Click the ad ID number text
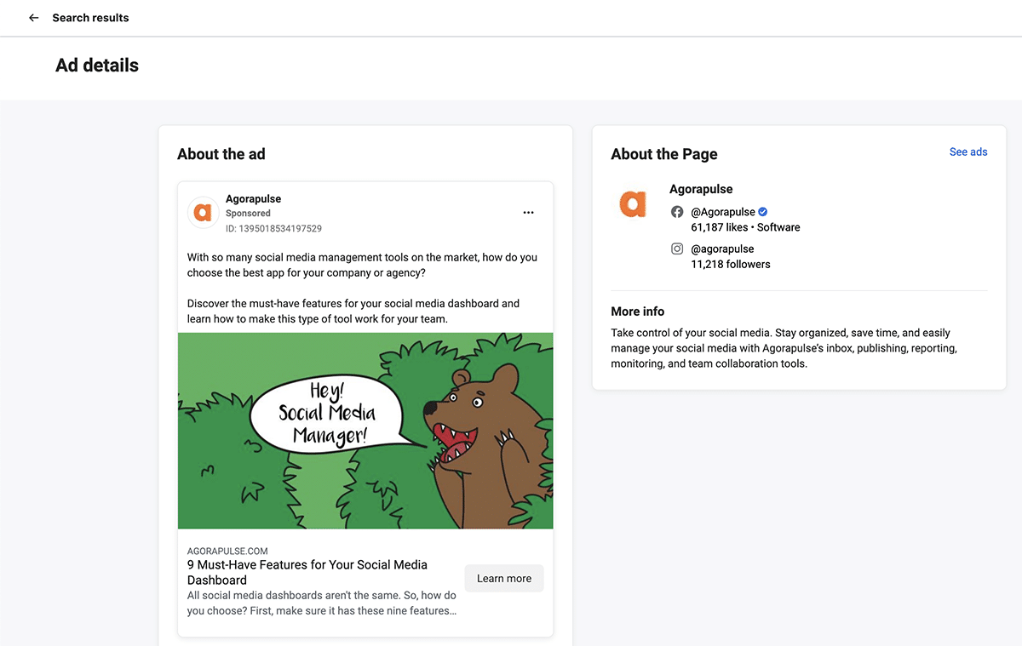The width and height of the screenshot is (1022, 646). [273, 228]
